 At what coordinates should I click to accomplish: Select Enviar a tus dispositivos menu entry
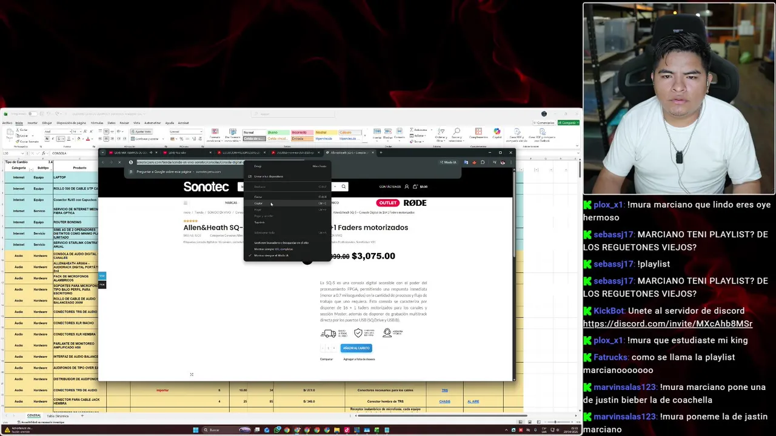[x=287, y=176]
